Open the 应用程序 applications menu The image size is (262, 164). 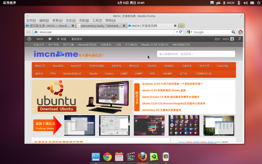(9, 3)
